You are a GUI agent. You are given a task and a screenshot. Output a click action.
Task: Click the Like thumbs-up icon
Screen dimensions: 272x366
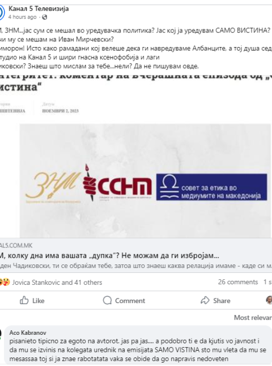[x=24, y=300]
